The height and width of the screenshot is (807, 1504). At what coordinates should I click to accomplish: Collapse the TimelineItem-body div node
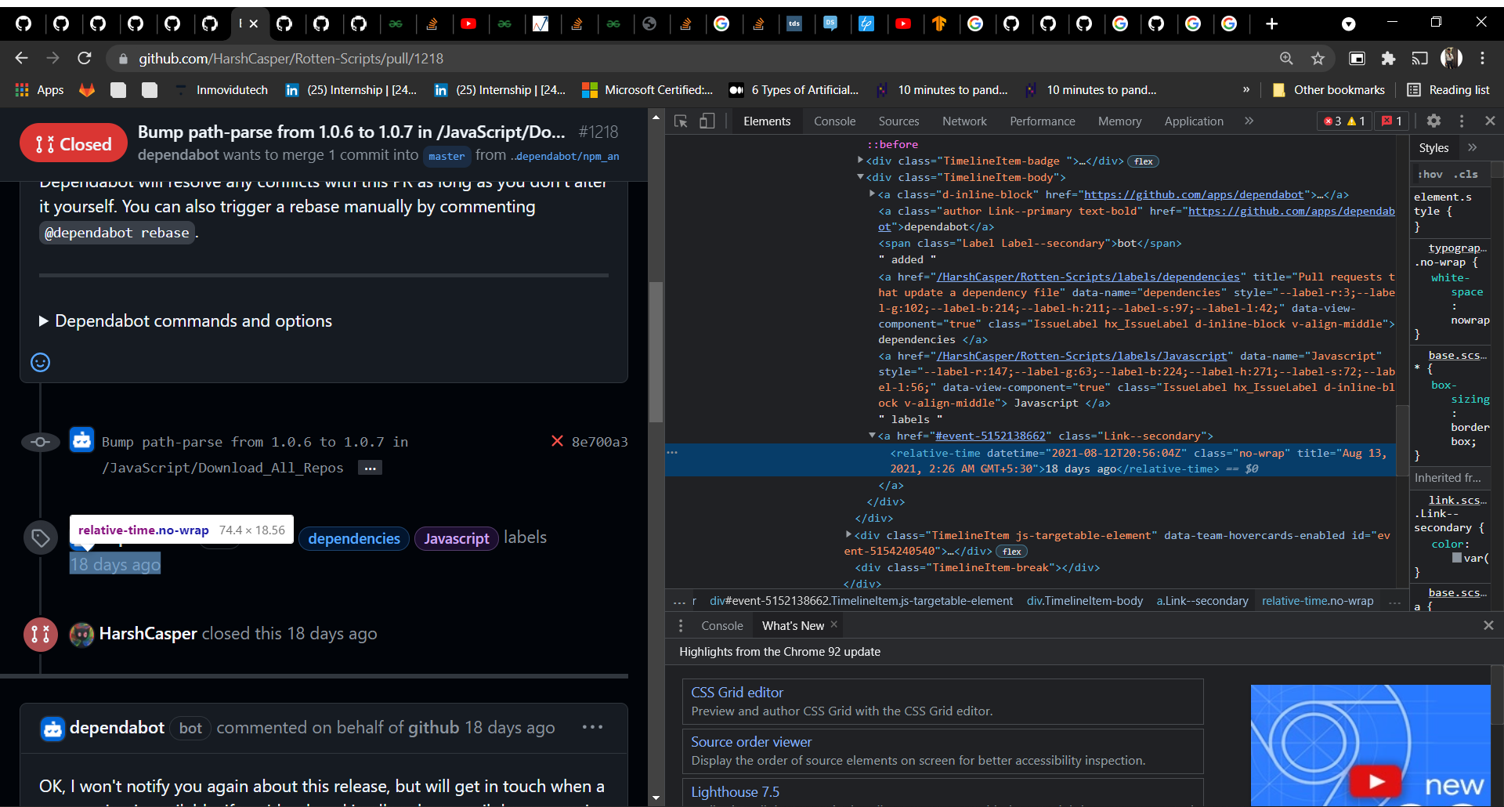point(862,177)
